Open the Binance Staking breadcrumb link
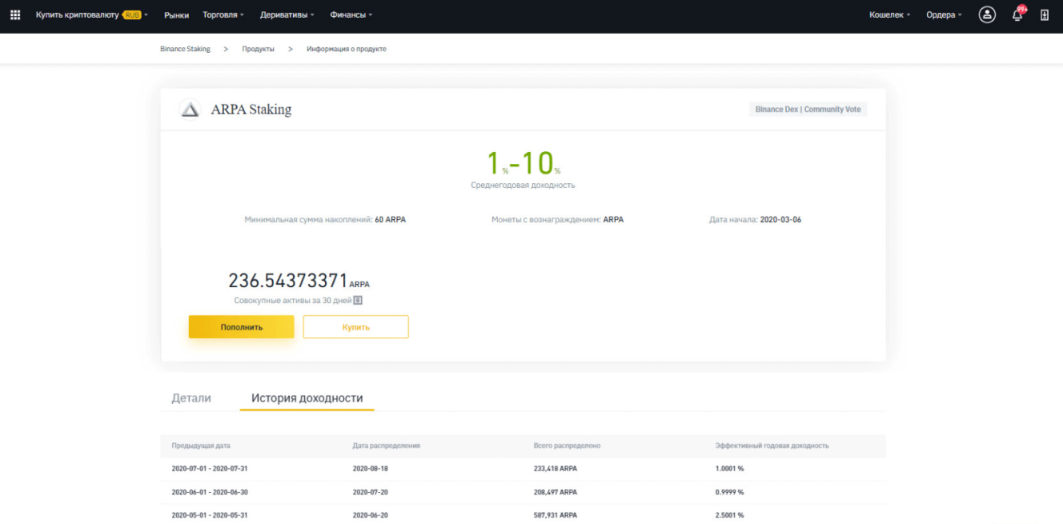Image resolution: width=1063 pixels, height=524 pixels. (x=185, y=49)
